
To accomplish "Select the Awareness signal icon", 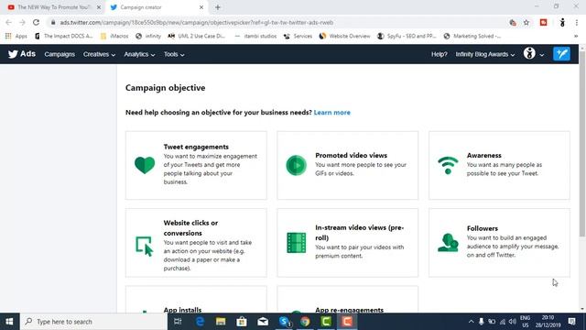I will pyautogui.click(x=448, y=165).
